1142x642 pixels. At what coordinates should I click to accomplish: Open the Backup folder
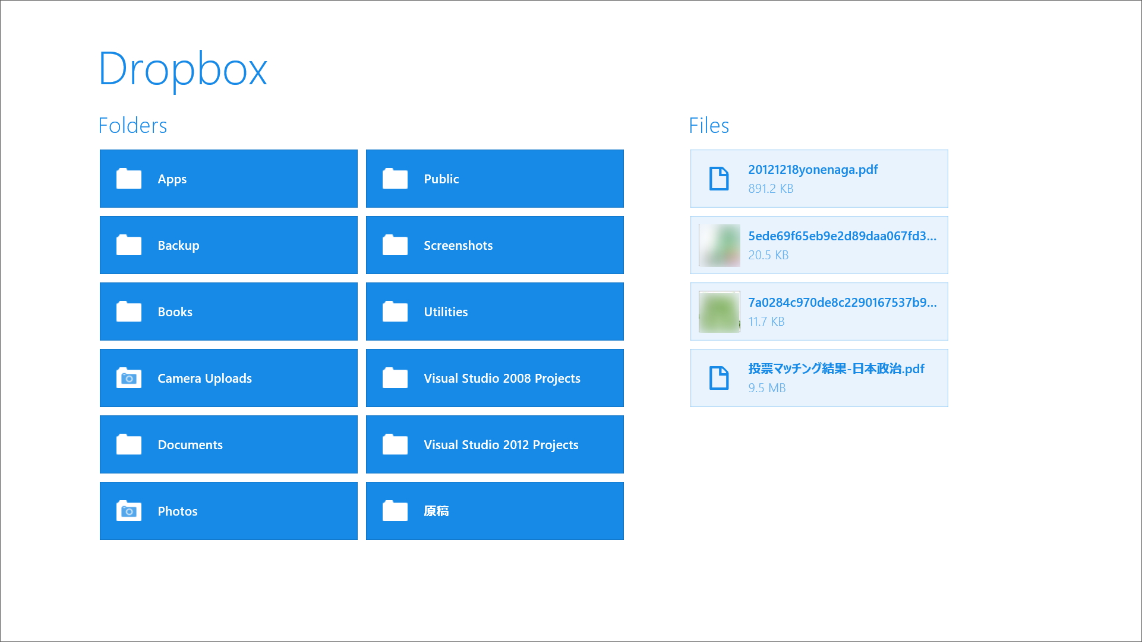point(228,244)
